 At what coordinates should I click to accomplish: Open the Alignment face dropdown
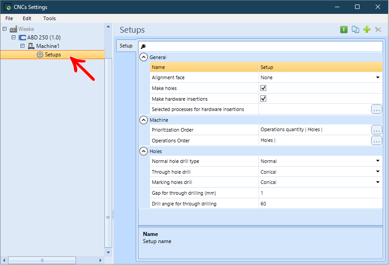pyautogui.click(x=377, y=77)
